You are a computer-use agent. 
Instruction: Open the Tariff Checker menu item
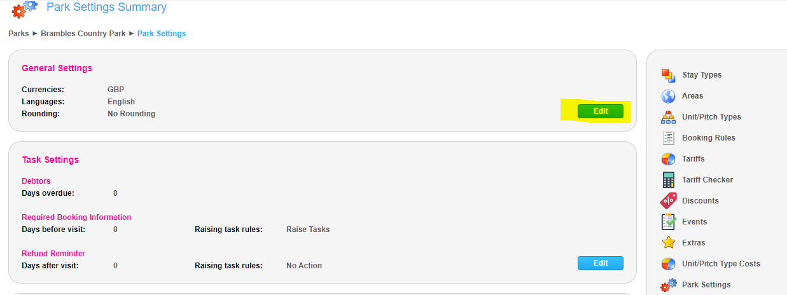[707, 180]
